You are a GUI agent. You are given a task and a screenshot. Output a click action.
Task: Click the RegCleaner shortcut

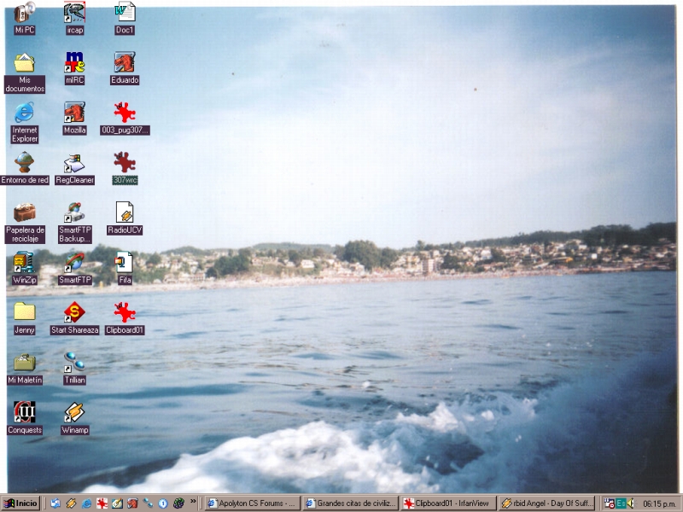click(x=74, y=163)
